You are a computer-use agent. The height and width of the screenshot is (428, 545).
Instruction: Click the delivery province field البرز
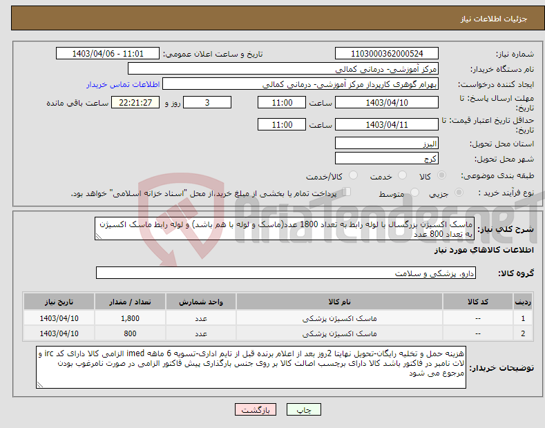[x=387, y=143]
